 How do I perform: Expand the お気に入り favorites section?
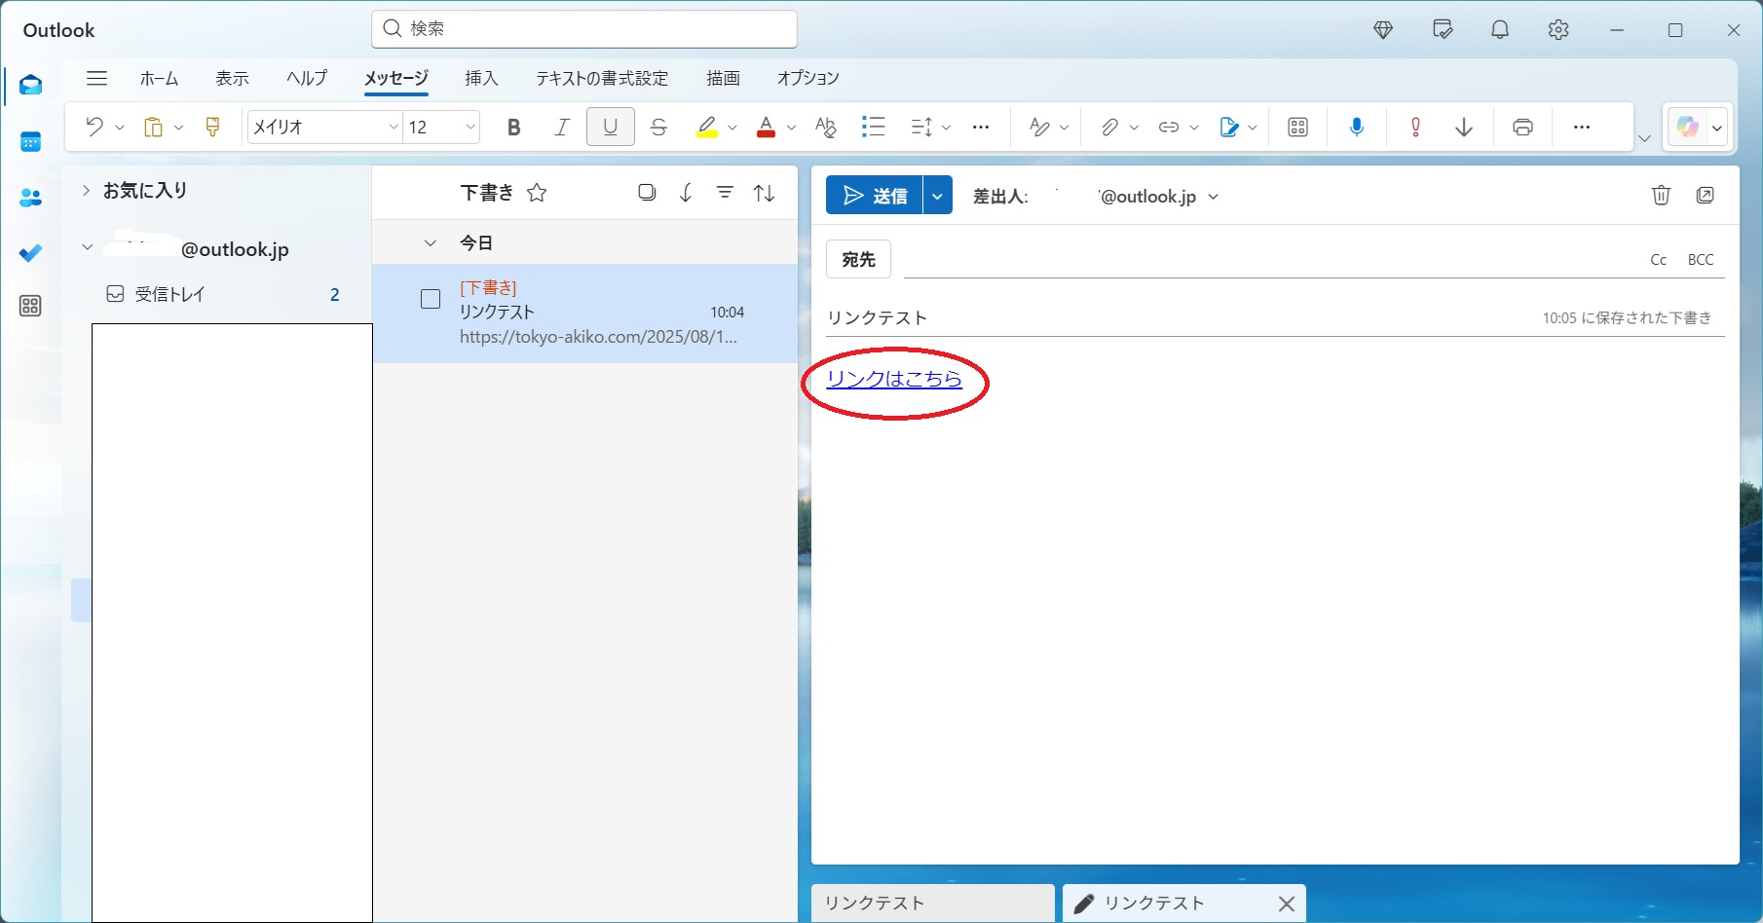click(86, 191)
